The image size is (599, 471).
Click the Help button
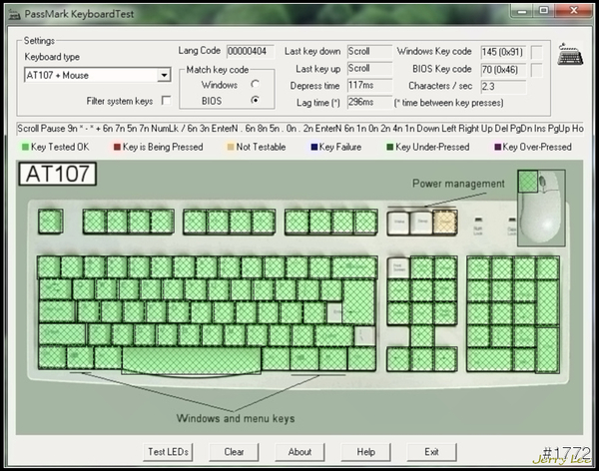(365, 452)
